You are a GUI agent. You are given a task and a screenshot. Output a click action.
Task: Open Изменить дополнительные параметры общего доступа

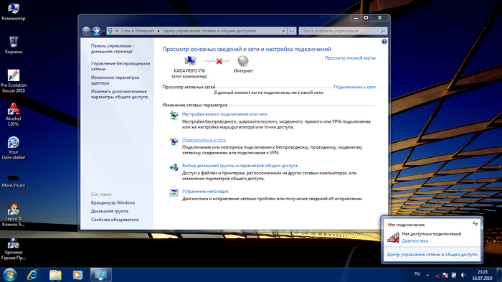pyautogui.click(x=119, y=94)
